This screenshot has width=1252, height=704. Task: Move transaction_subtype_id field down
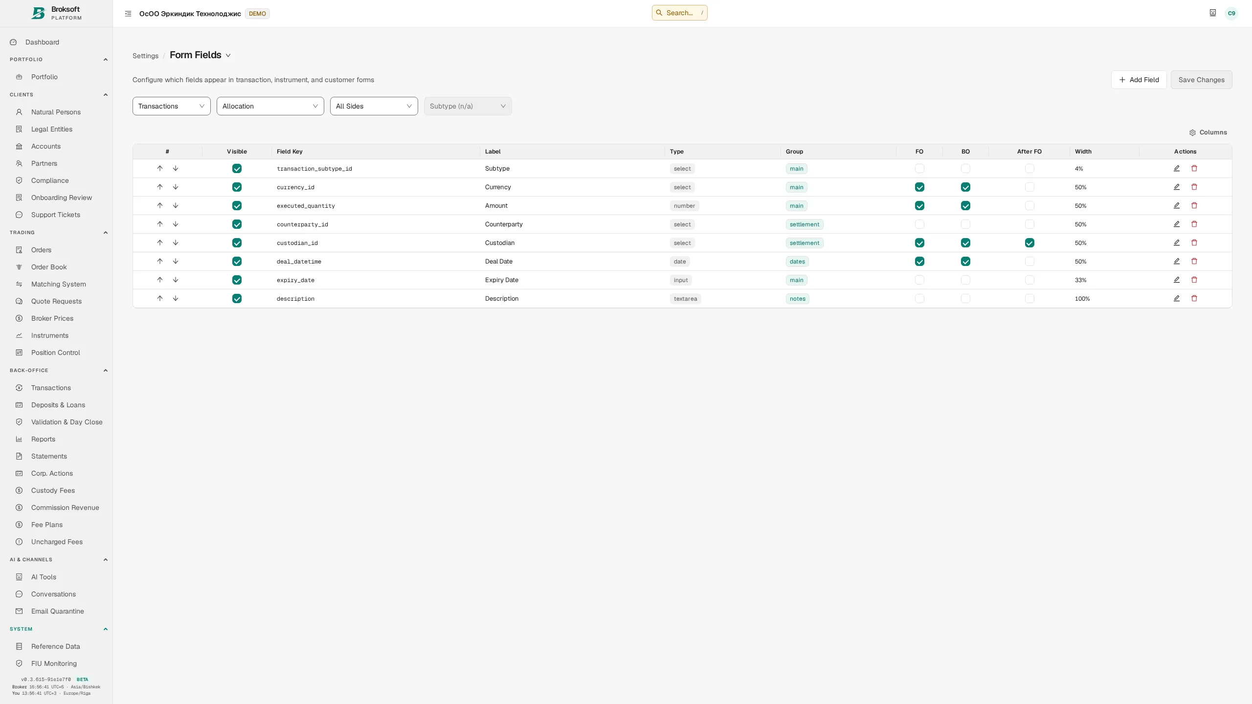pyautogui.click(x=176, y=169)
